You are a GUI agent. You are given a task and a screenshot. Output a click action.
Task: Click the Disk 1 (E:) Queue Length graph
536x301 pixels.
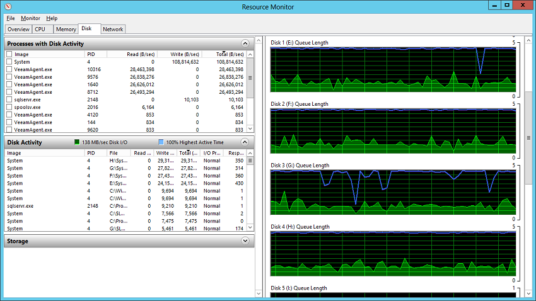pyautogui.click(x=393, y=70)
